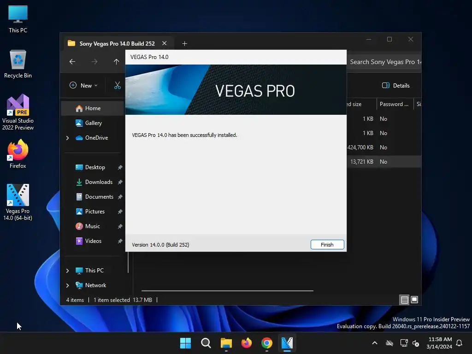Unpin Music using its pin icon
Image resolution: width=472 pixels, height=354 pixels.
(120, 226)
